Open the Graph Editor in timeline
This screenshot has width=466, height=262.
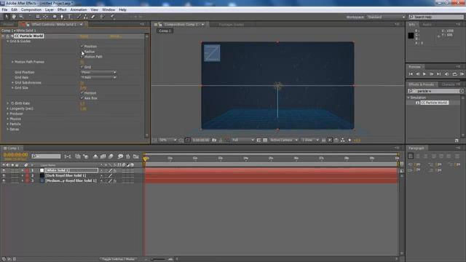pos(136,156)
